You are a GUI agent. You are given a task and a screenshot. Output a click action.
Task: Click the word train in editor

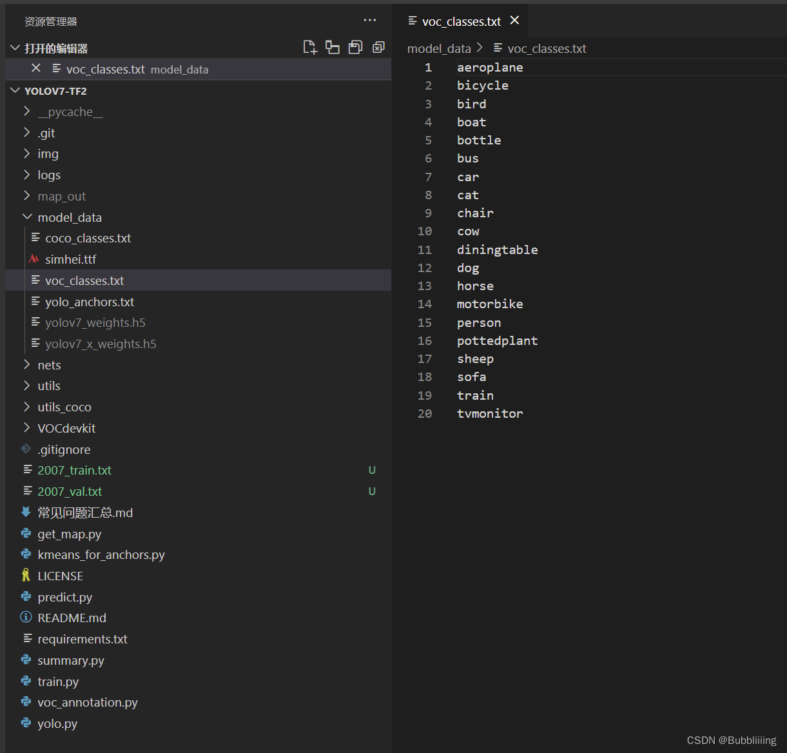click(x=475, y=395)
